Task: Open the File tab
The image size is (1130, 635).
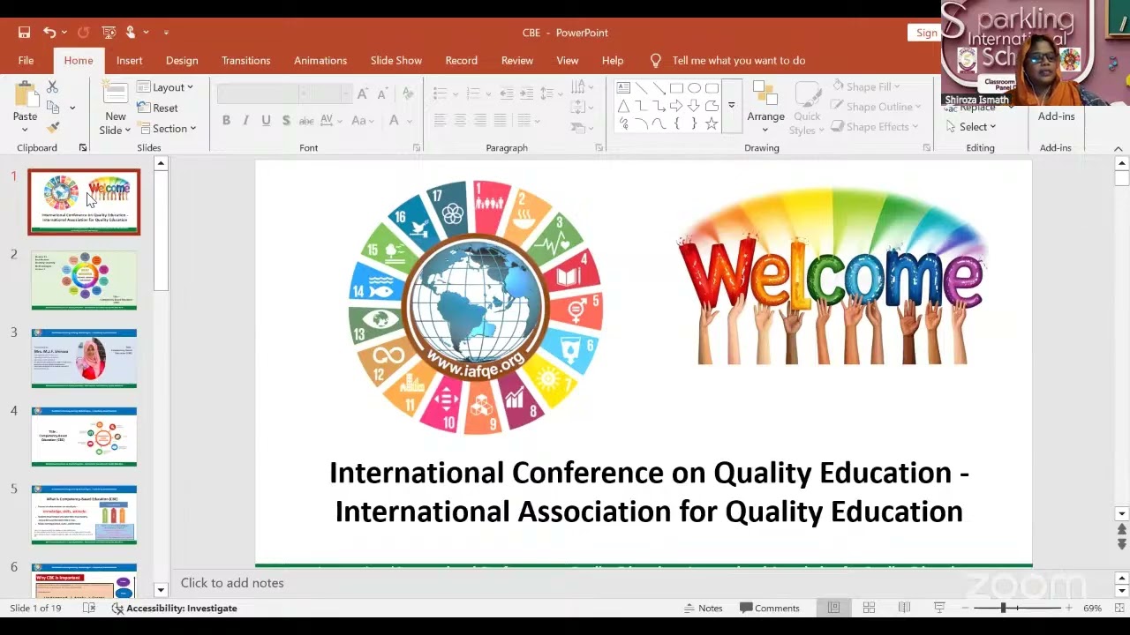Action: [x=26, y=60]
